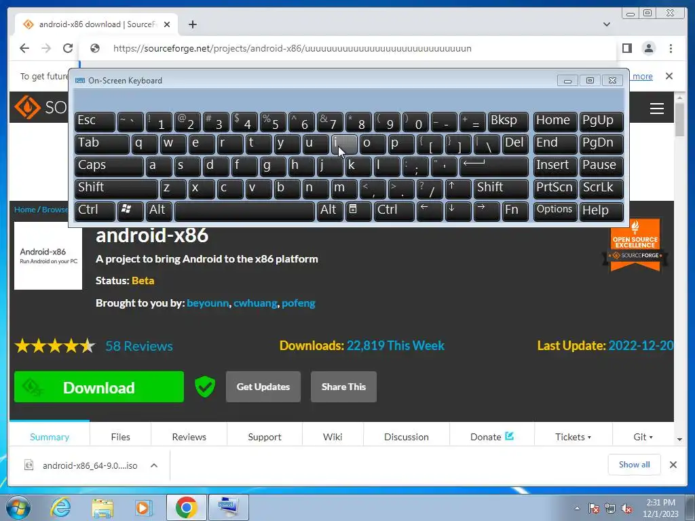This screenshot has width=695, height=521.
Task: Close the android-x86 download tab
Action: (167, 24)
